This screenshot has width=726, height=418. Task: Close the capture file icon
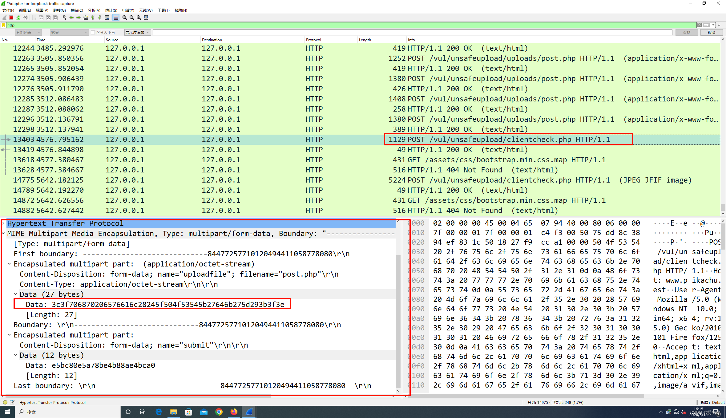coord(48,18)
